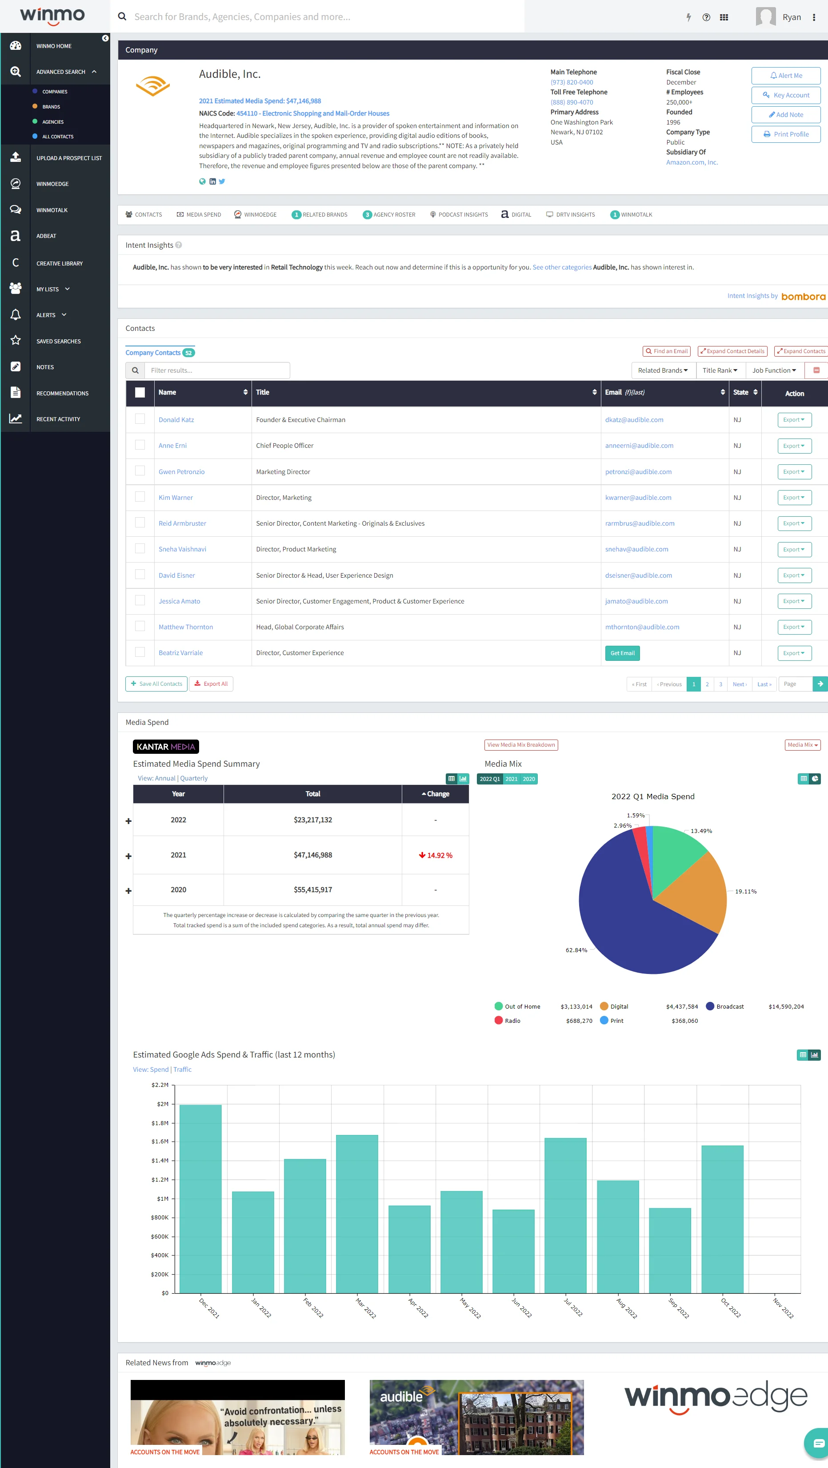Open Audible's website globe icon

pyautogui.click(x=202, y=181)
